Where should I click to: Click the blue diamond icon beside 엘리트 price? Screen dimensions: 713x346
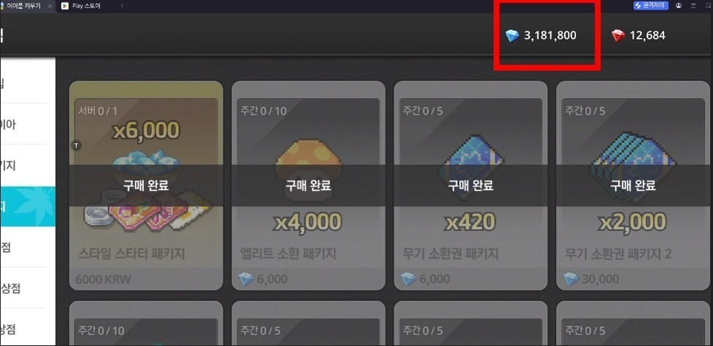click(246, 279)
